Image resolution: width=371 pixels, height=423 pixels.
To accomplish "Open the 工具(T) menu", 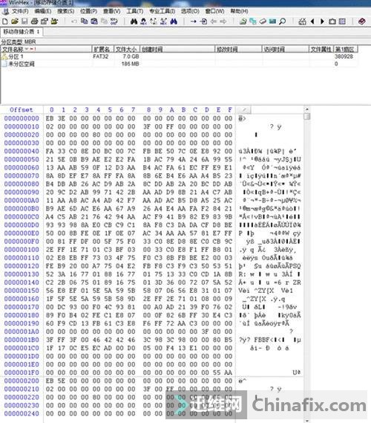I will coord(134,11).
